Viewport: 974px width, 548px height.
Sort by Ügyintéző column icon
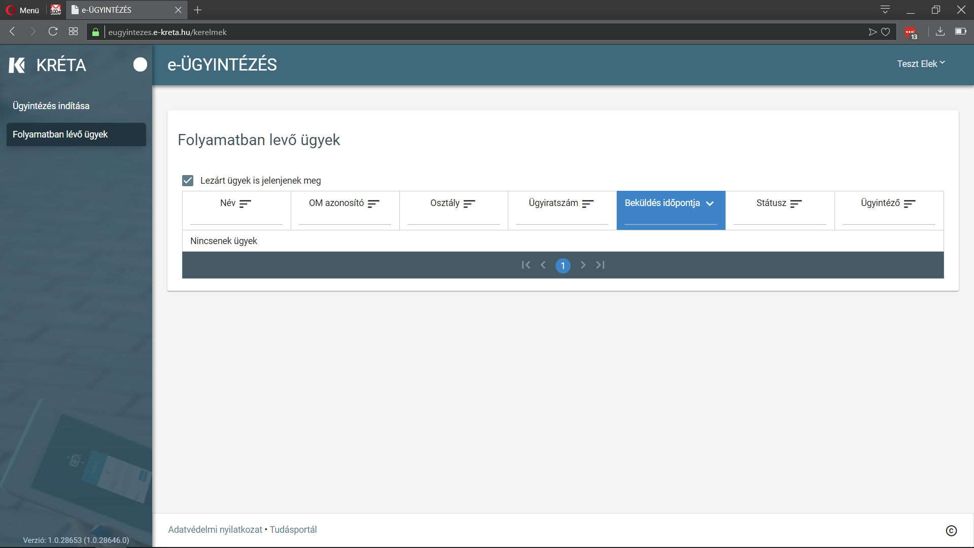[910, 203]
